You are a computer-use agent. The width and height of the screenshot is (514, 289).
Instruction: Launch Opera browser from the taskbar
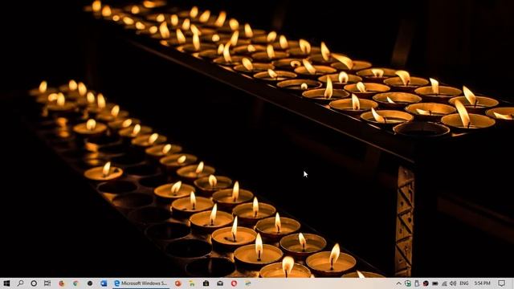point(234,283)
